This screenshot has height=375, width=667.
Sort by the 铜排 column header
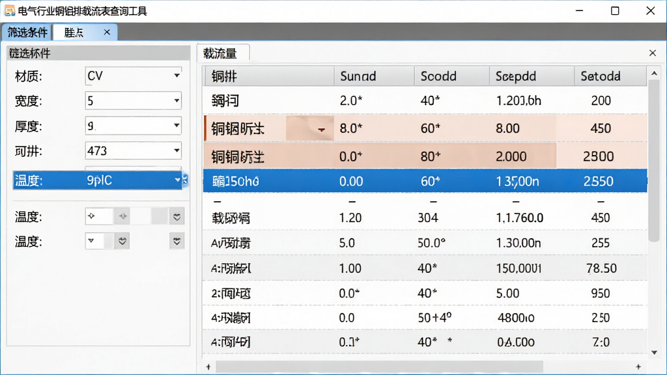pos(269,76)
